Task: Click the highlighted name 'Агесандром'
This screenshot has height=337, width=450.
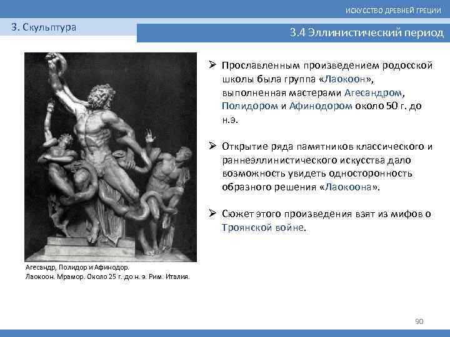Action: point(373,92)
